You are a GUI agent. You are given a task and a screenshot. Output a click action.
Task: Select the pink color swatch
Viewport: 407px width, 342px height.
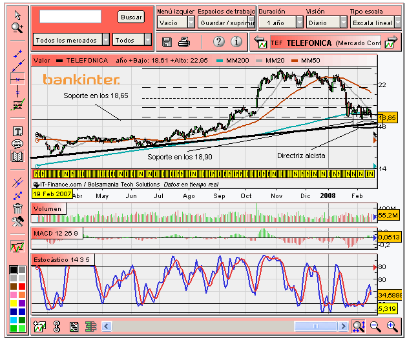pos(14,295)
